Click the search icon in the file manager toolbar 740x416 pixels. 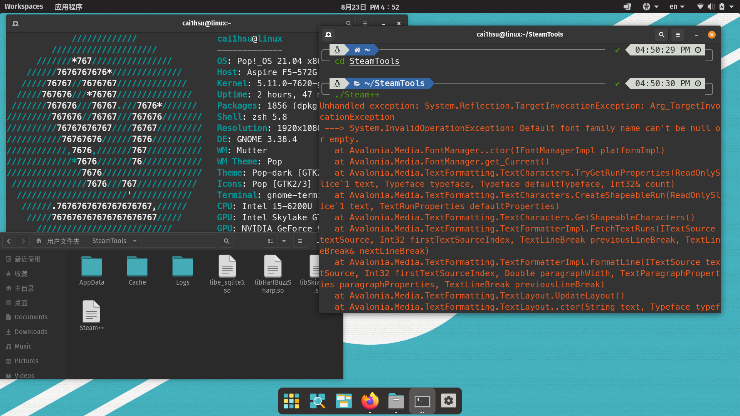pos(227,241)
